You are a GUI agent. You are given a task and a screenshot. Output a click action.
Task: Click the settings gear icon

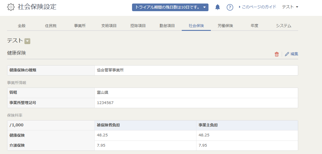(x=11, y=7)
